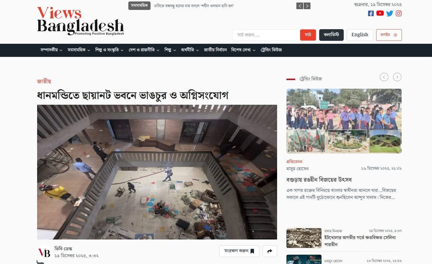
Task: Expand the শিল্প ও সংস্কৃতি dropdown menu
Action: tap(109, 50)
